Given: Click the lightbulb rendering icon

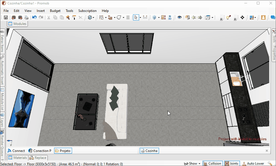Looking at the screenshot, I should [x=228, y=17].
